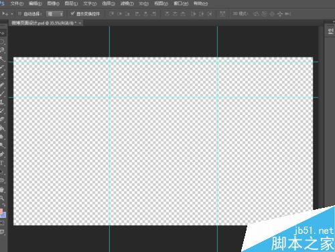
Task: Toggle Quick Mask mode
Action: click(x=2, y=223)
